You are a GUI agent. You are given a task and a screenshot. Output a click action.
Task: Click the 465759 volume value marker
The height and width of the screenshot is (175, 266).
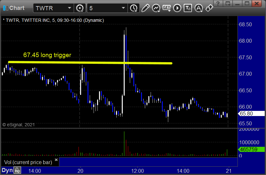[x=251, y=149]
